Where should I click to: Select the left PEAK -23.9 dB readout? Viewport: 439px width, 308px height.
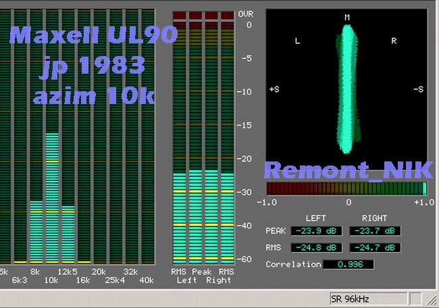click(317, 231)
